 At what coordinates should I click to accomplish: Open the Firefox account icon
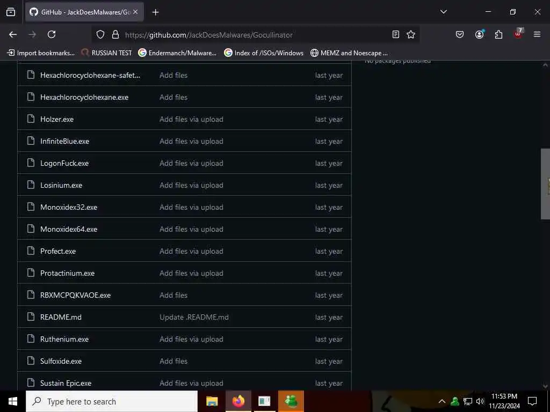tap(479, 34)
